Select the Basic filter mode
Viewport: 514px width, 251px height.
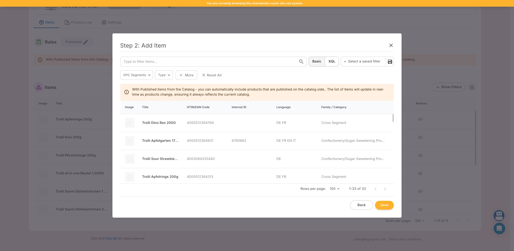pos(317,61)
